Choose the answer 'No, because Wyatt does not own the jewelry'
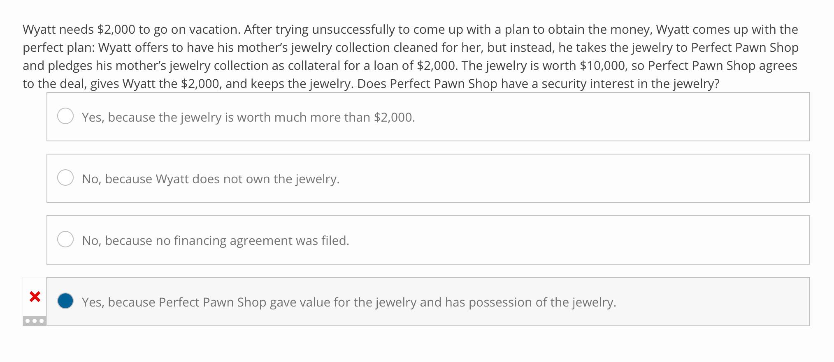The height and width of the screenshot is (362, 834). point(211,178)
